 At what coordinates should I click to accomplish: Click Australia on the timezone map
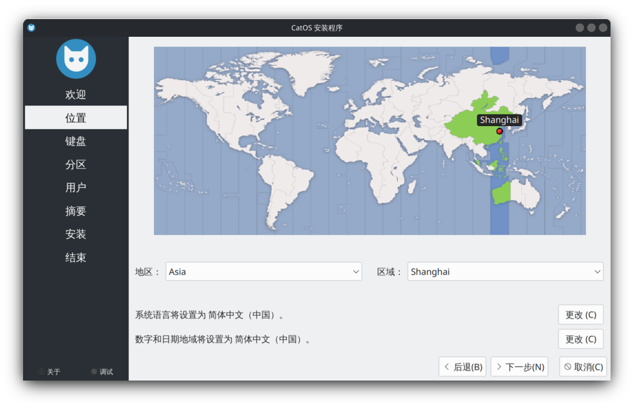coord(516,194)
